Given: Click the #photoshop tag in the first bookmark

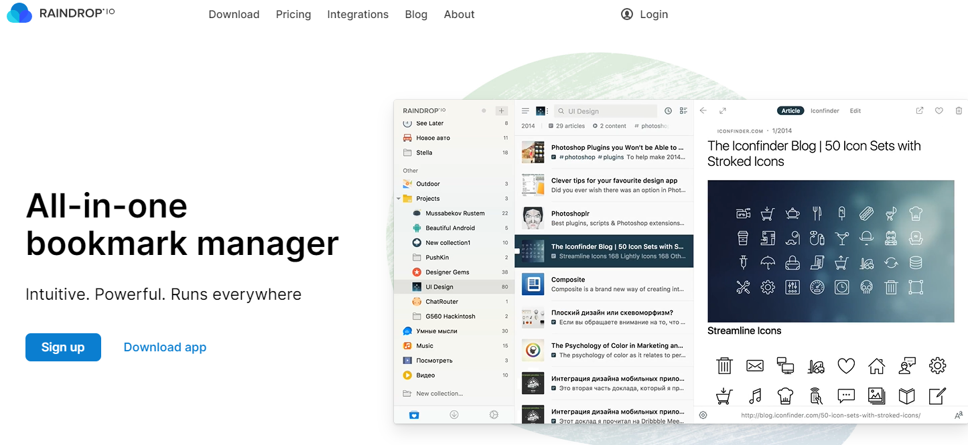Looking at the screenshot, I should point(577,157).
